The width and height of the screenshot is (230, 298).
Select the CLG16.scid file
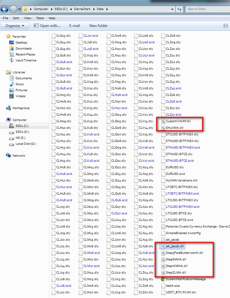pos(62,62)
